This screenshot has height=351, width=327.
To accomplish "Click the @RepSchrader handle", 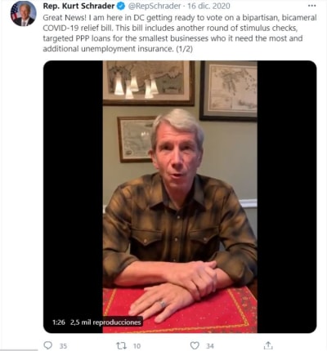I will pos(155,6).
